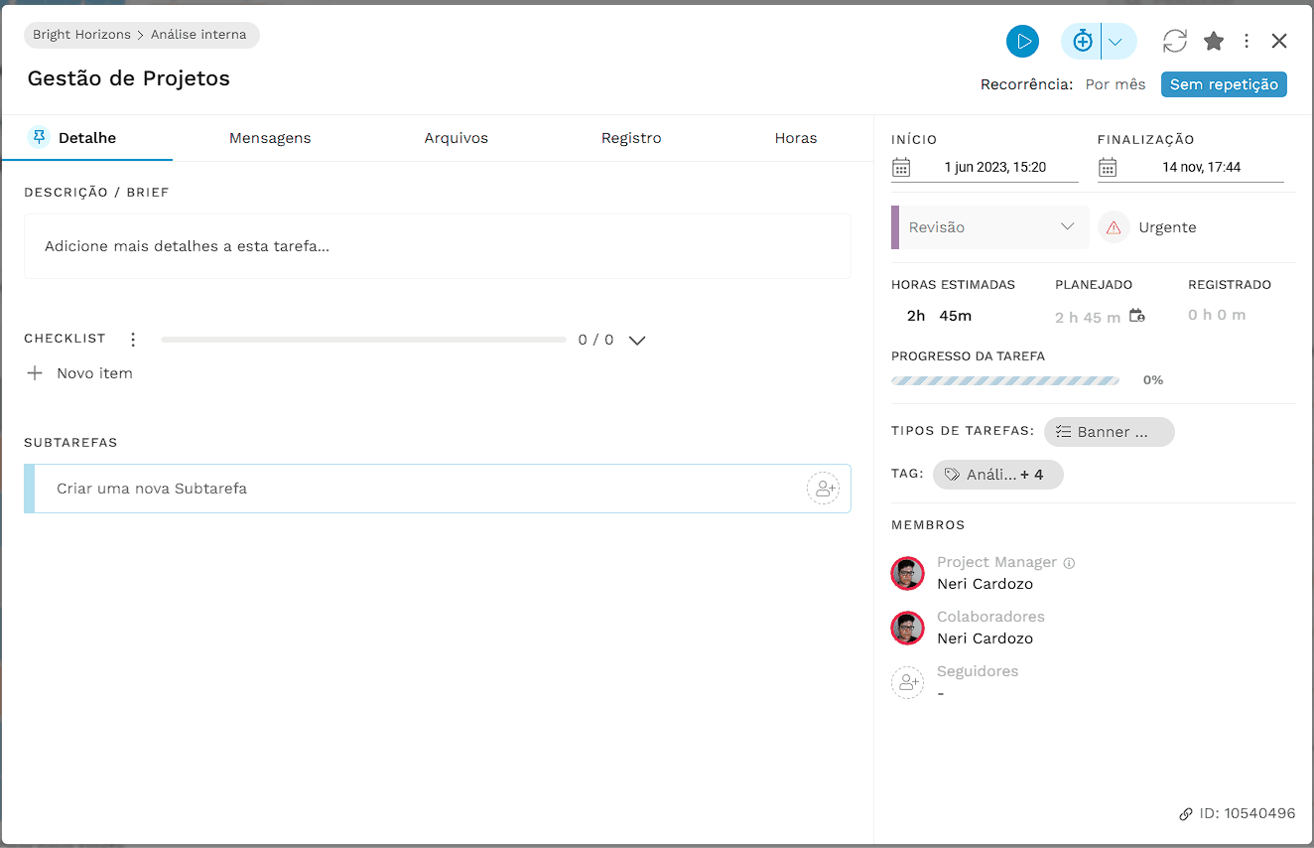The height and width of the screenshot is (848, 1314).
Task: Open the three-dot options menu at top right
Action: [x=1247, y=41]
